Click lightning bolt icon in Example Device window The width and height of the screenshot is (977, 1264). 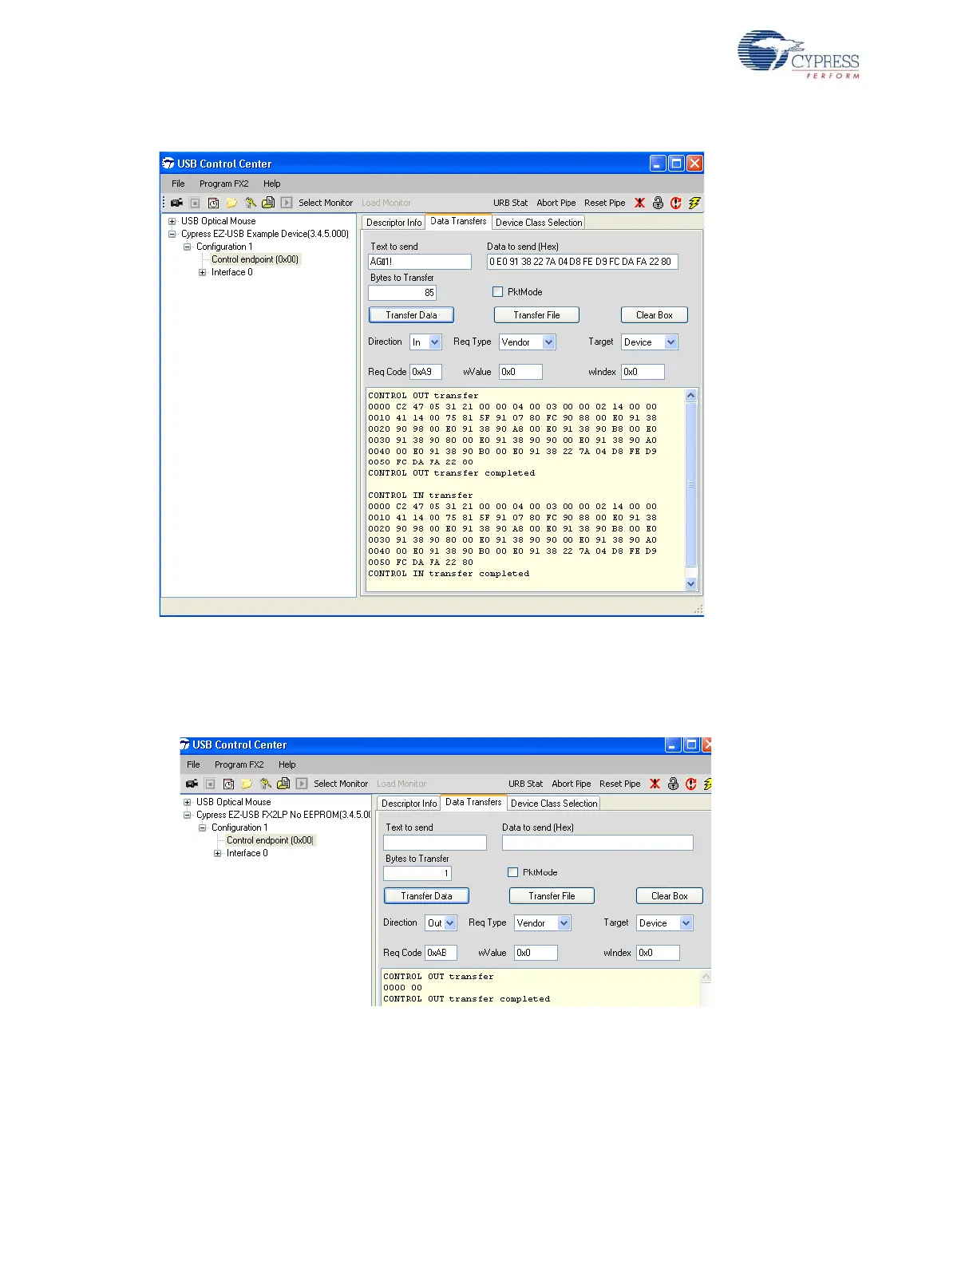[x=694, y=203]
